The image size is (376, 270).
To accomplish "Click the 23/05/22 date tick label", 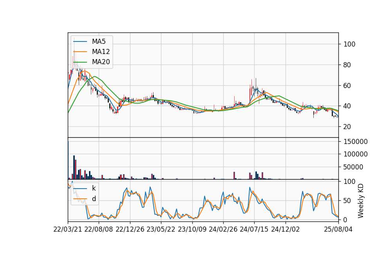I will pyautogui.click(x=161, y=229).
